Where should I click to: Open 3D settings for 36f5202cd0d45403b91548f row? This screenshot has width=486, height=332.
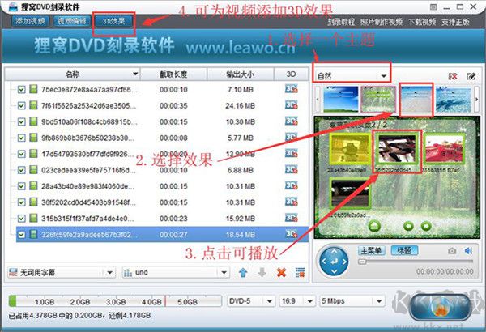point(292,202)
